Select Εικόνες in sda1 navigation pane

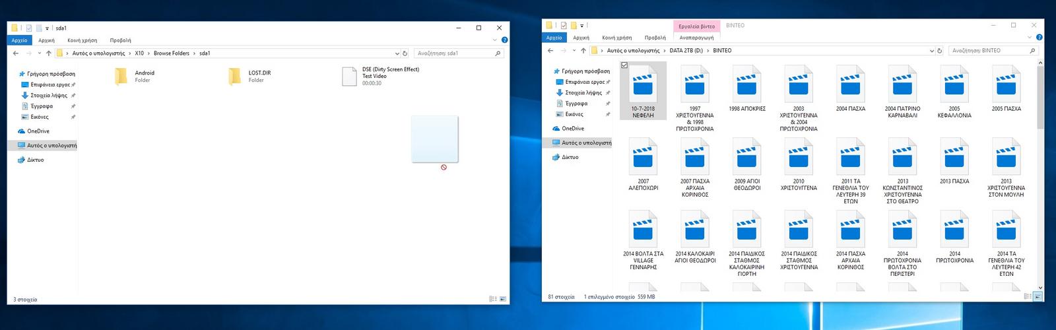pos(40,117)
